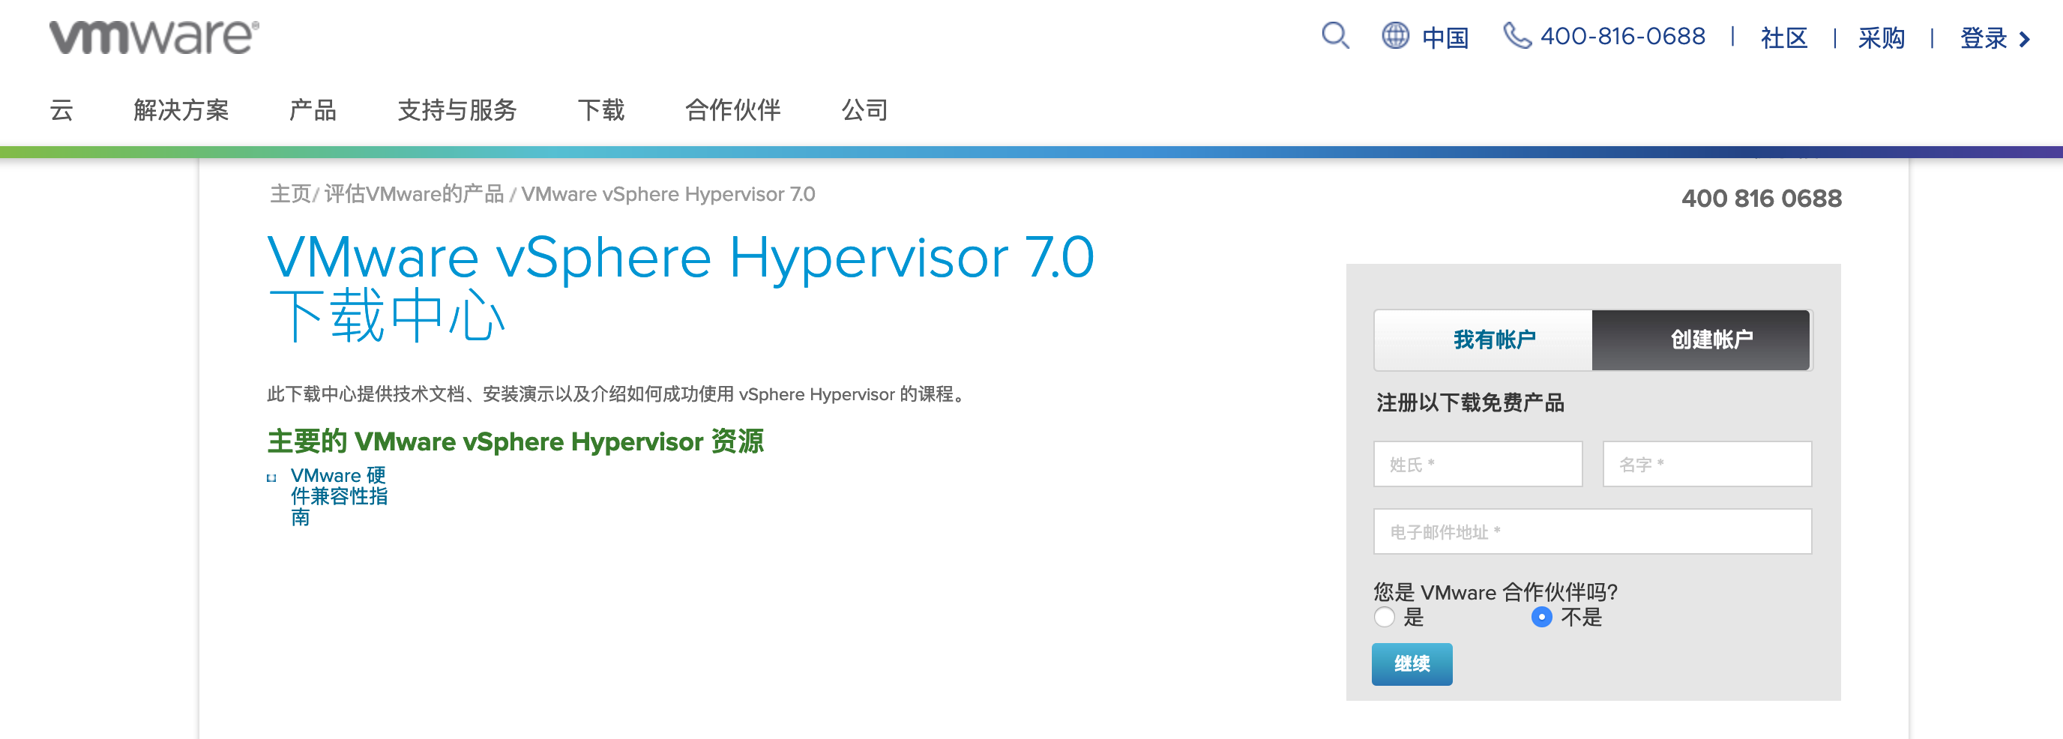Open the 公司 menu

865,109
